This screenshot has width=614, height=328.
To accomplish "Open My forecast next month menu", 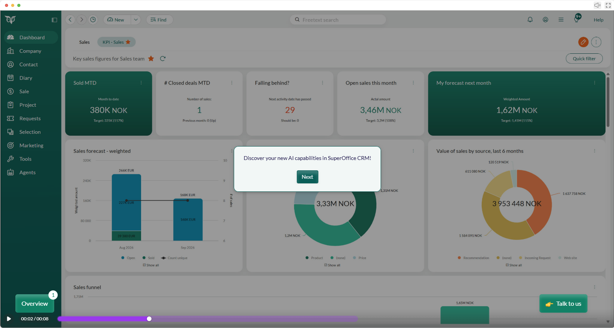I will pos(594,83).
